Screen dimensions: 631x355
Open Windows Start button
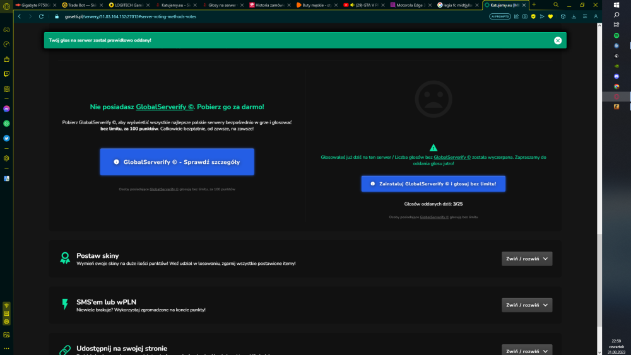pos(616,5)
